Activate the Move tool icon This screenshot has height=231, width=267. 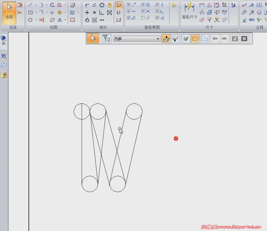(x=59, y=13)
